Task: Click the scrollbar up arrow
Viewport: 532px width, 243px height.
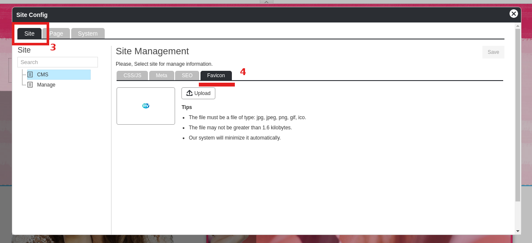Action: tap(518, 26)
